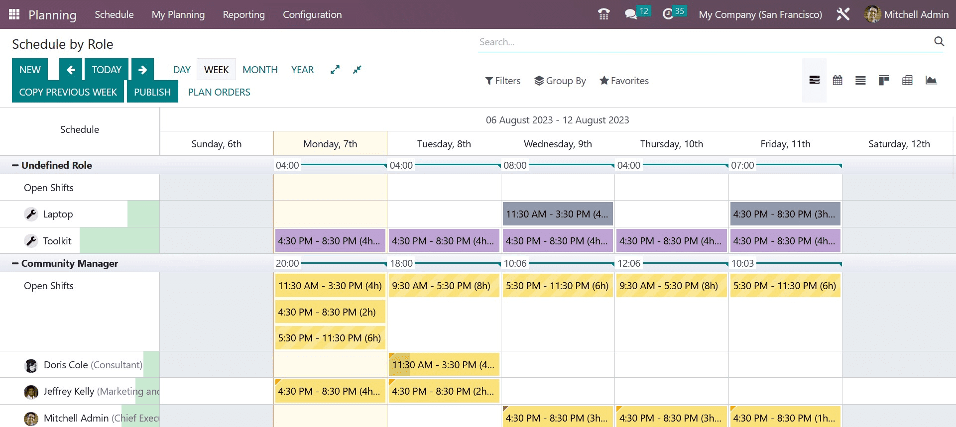This screenshot has width=956, height=427.
Task: Click the PUBLISH button
Action: tap(152, 92)
